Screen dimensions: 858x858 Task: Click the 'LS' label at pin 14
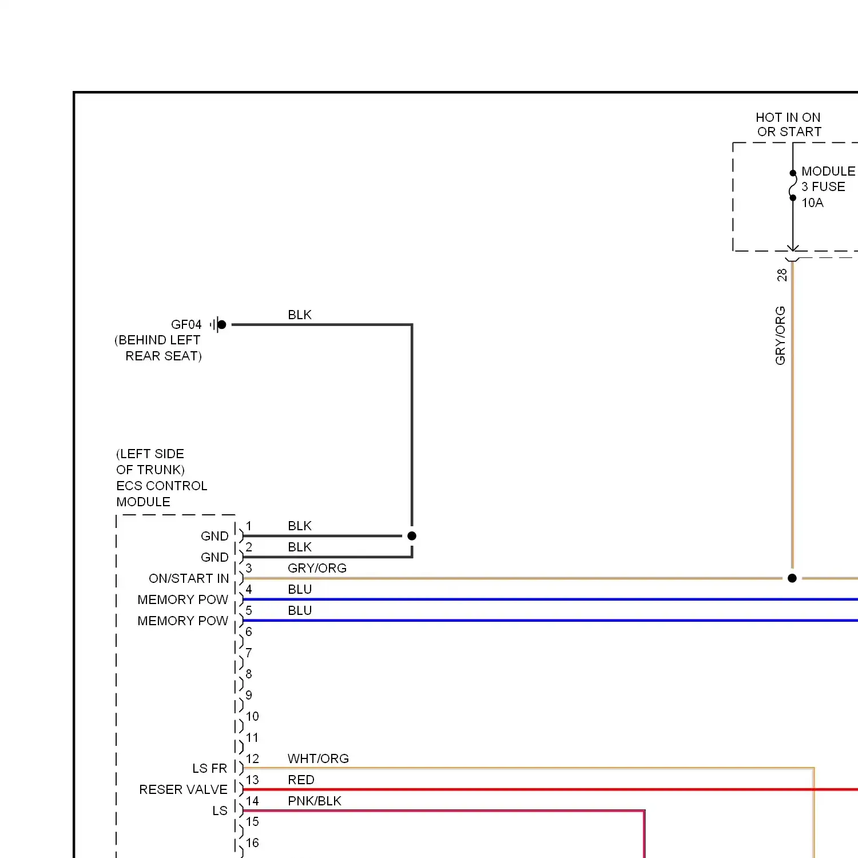(220, 811)
